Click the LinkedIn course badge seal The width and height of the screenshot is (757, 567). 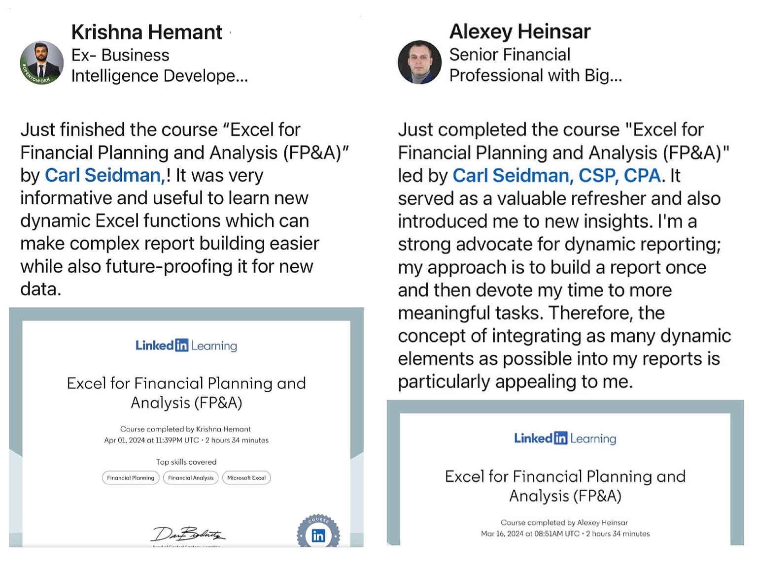[318, 532]
